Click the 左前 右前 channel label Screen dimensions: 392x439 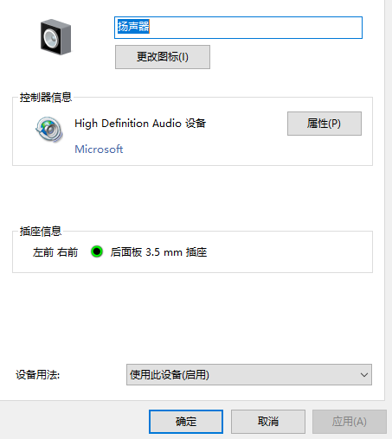click(55, 252)
